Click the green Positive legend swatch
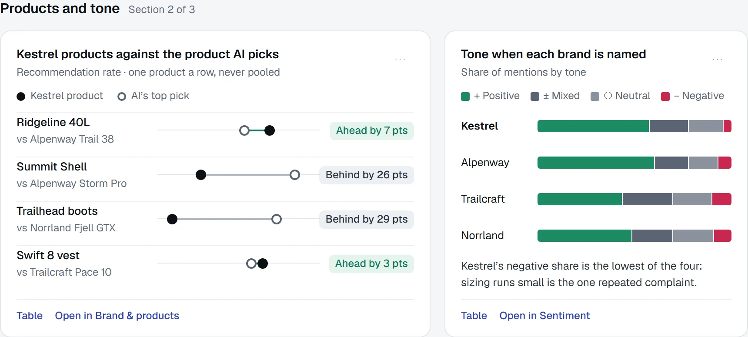 tap(465, 97)
